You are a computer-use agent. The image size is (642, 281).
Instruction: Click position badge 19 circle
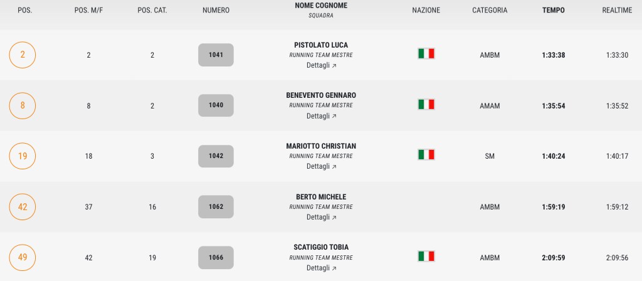23,156
